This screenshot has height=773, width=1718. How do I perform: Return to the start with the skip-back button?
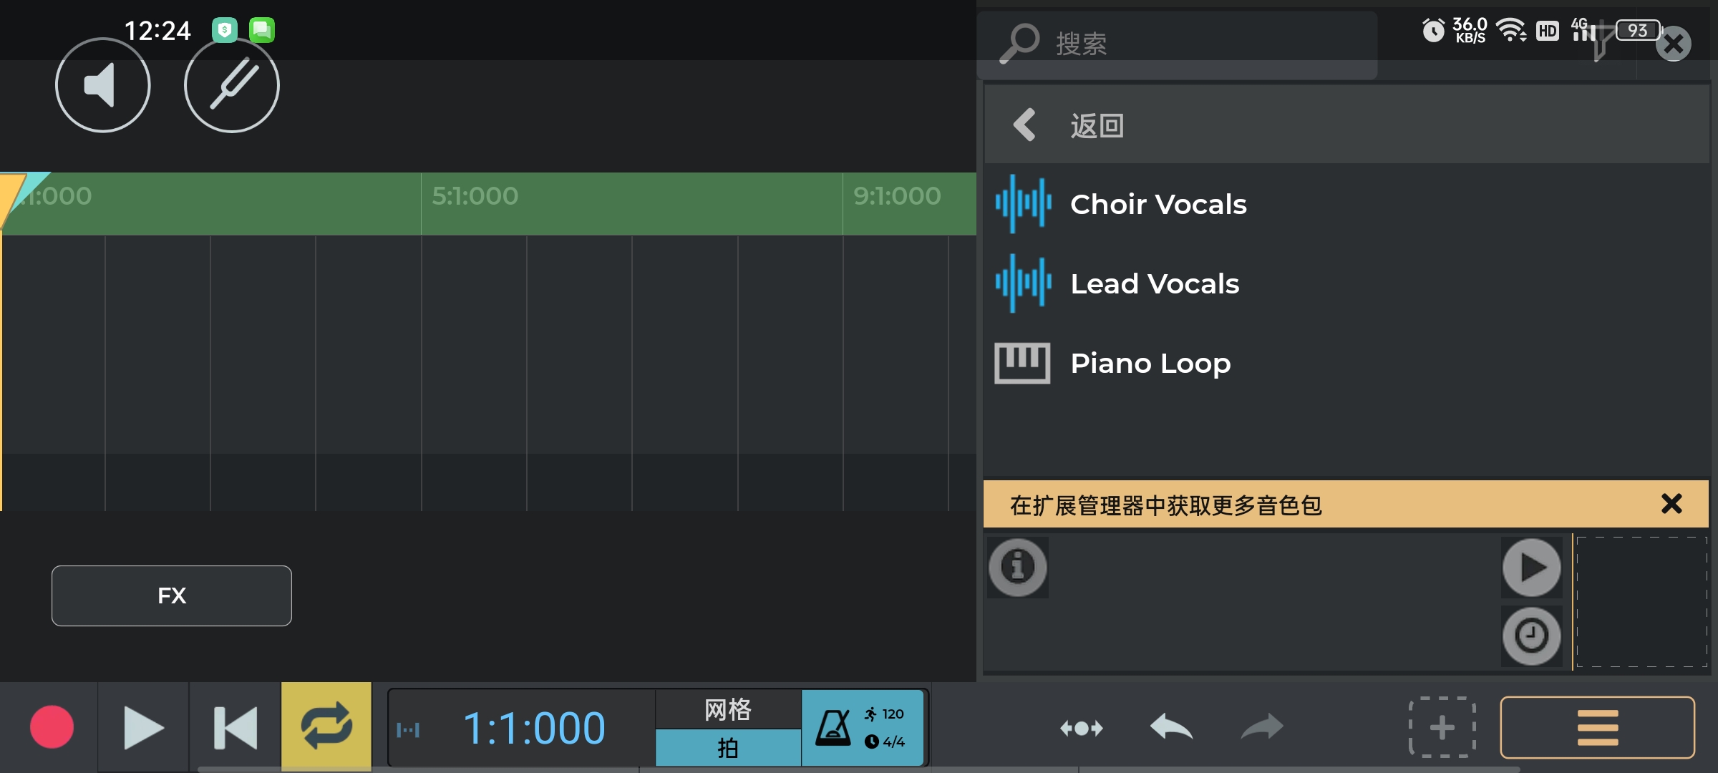click(236, 727)
